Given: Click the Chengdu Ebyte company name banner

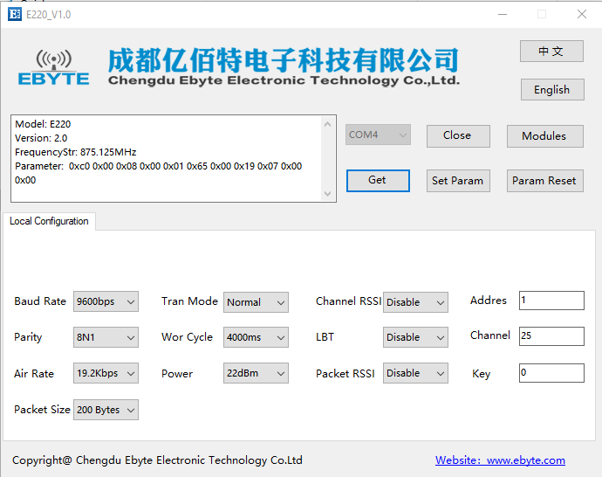Looking at the screenshot, I should (284, 66).
